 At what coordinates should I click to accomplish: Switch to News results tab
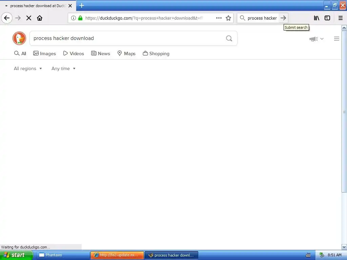pyautogui.click(x=100, y=53)
